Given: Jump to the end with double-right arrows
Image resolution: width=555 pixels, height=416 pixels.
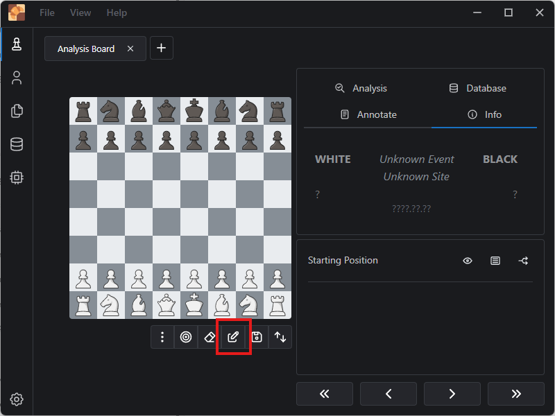Looking at the screenshot, I should click(516, 394).
